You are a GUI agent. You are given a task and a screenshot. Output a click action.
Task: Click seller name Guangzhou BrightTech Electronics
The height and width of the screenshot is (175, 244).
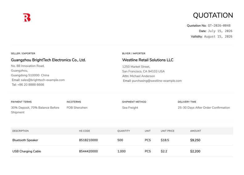48,60
